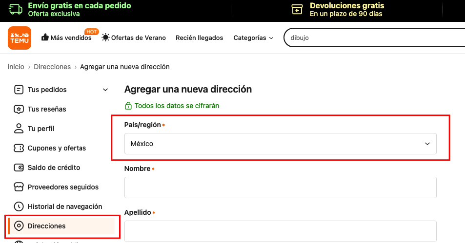Click the Temu logo icon

coord(20,38)
